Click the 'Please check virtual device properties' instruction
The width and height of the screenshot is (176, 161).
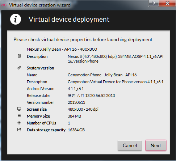tap(83, 39)
